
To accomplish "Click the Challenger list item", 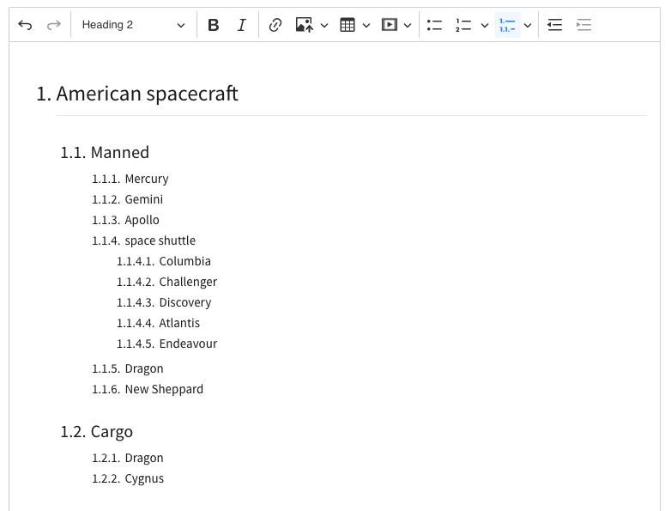I will point(188,282).
